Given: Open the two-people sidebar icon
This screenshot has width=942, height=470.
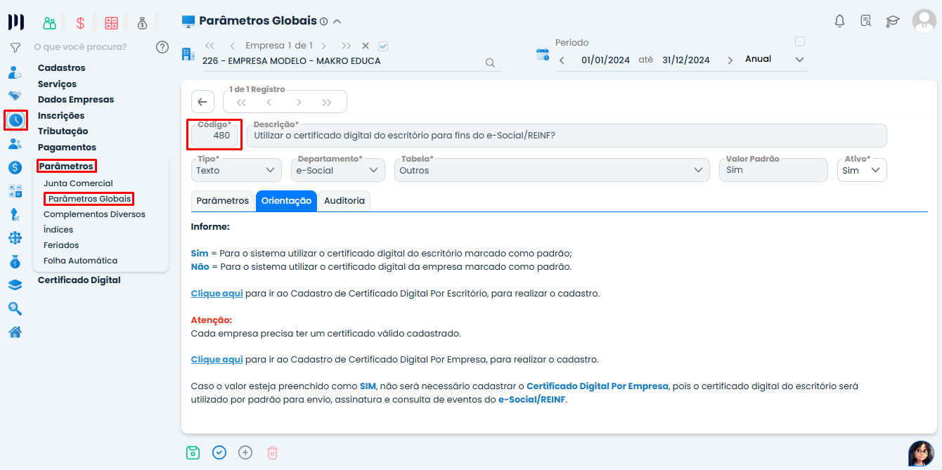Looking at the screenshot, I should point(15,144).
